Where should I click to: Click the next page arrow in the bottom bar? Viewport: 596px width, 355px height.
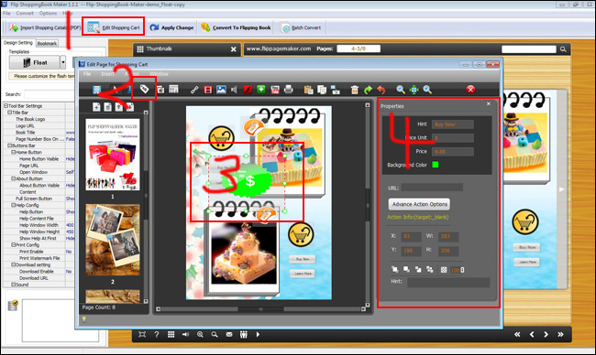(x=546, y=334)
